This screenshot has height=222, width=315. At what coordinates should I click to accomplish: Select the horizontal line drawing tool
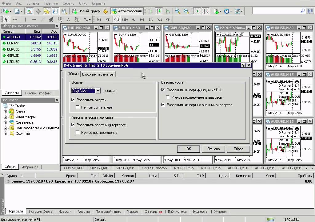point(34,19)
